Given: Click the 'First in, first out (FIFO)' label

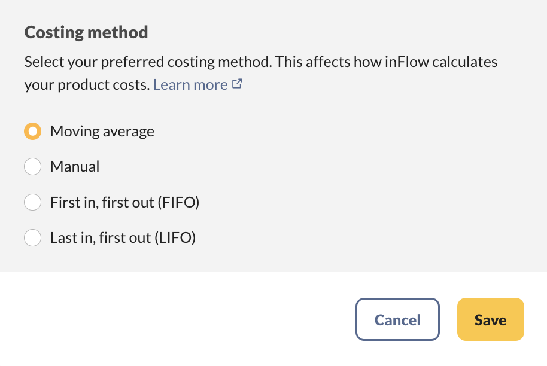Looking at the screenshot, I should pos(124,203).
